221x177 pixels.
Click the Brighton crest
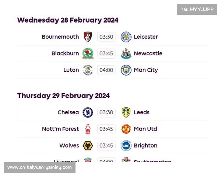click(x=126, y=146)
